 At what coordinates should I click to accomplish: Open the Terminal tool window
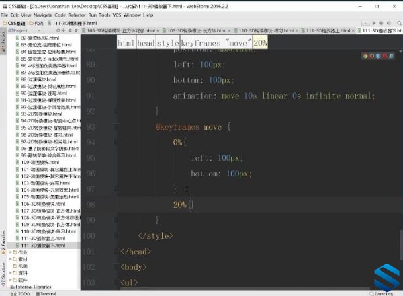point(46,294)
